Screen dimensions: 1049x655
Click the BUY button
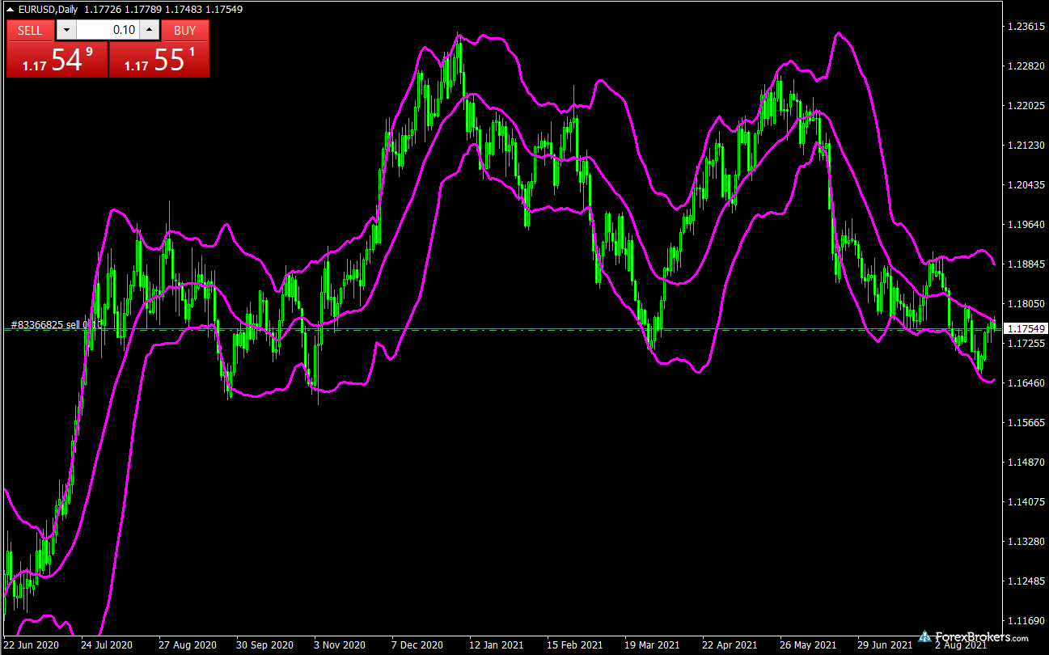coord(185,30)
